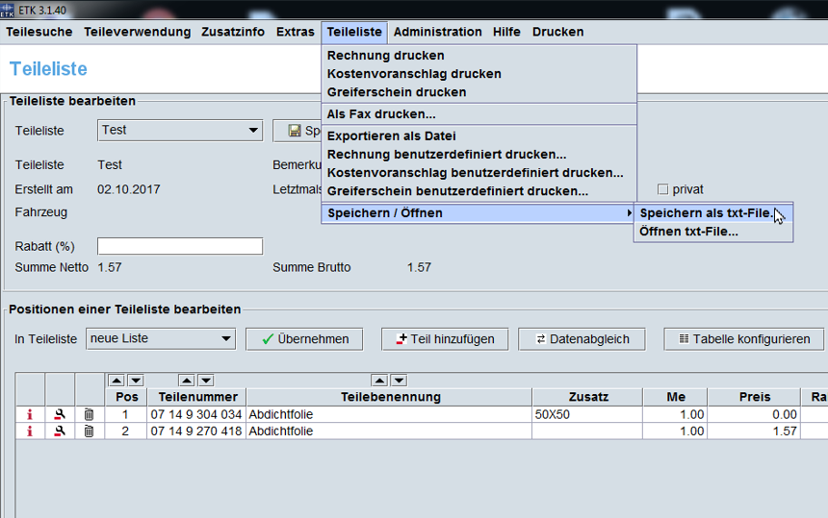Sort Teilebenennung column descending arrow
Viewport: 828px width, 518px height.
[399, 381]
